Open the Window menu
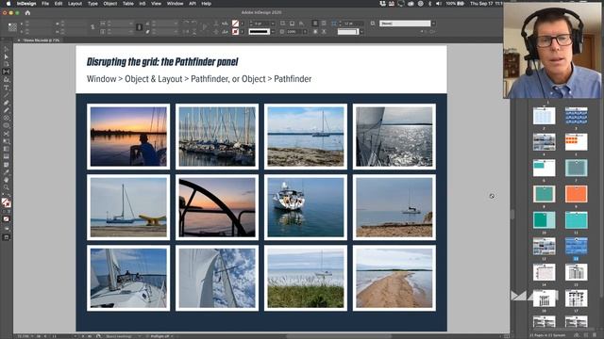604x339 pixels. [175, 4]
